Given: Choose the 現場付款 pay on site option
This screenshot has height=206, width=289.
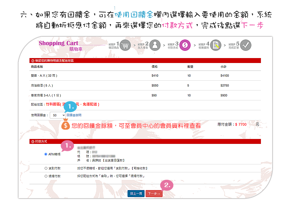Looking at the screenshot, I should pyautogui.click(x=46, y=176).
